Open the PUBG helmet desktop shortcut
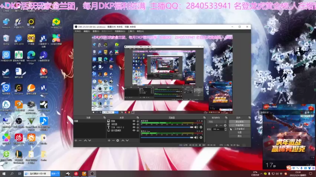Screen dimensions: 316x177 [31, 107]
